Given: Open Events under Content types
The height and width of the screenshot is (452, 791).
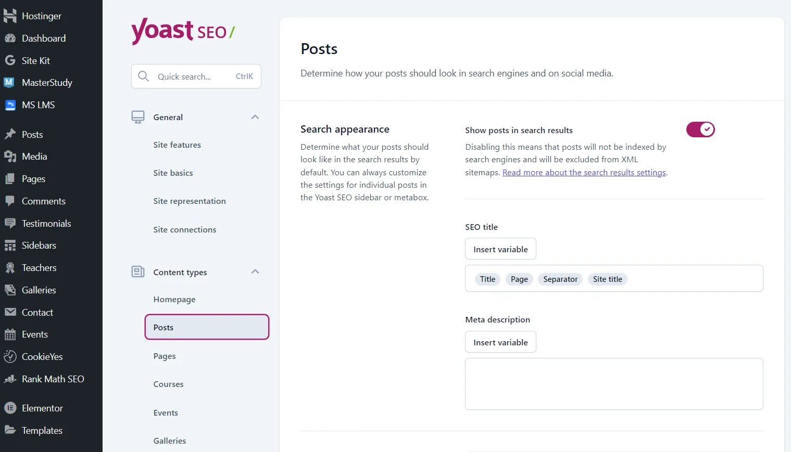Looking at the screenshot, I should (166, 413).
